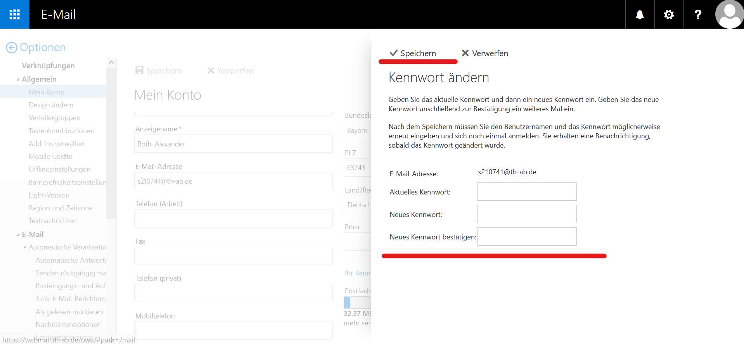
Task: Open Design ändern option
Action: tap(51, 105)
